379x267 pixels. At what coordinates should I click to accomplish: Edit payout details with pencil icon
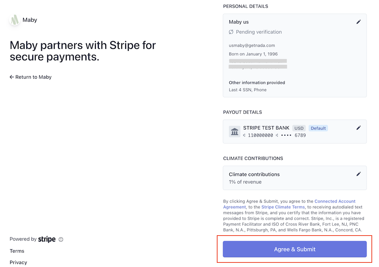click(x=359, y=128)
